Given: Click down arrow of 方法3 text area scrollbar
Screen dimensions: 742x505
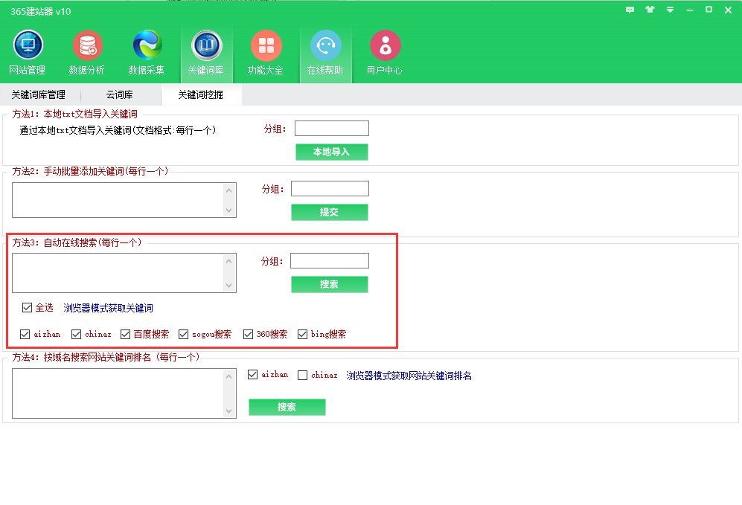Looking at the screenshot, I should [x=229, y=285].
